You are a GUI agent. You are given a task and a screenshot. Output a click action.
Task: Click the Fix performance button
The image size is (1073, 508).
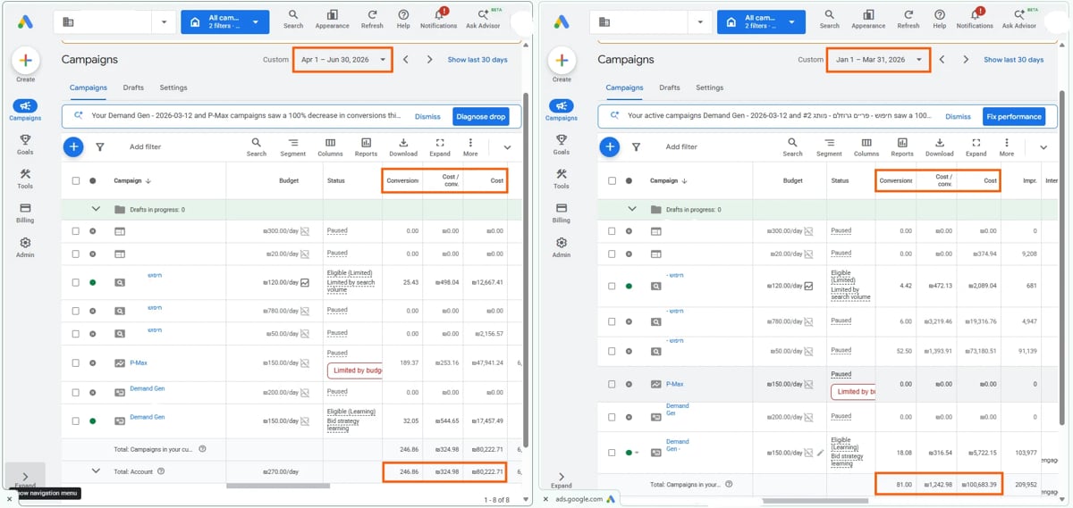point(1014,116)
